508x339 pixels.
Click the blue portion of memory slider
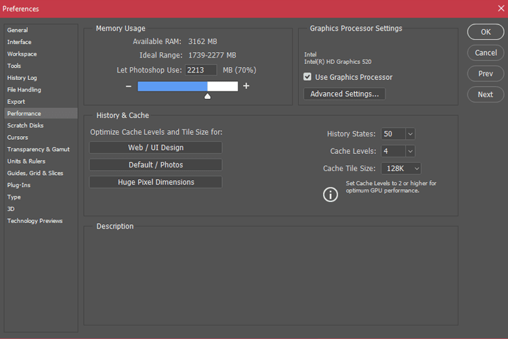pyautogui.click(x=172, y=86)
